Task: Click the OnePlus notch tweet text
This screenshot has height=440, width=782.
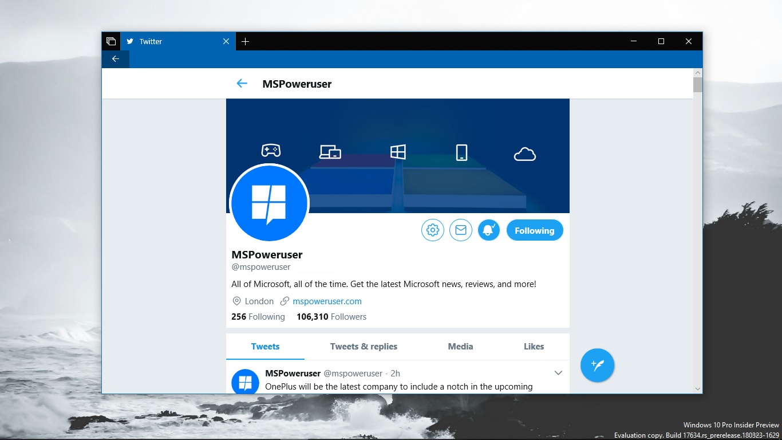Action: tap(399, 387)
